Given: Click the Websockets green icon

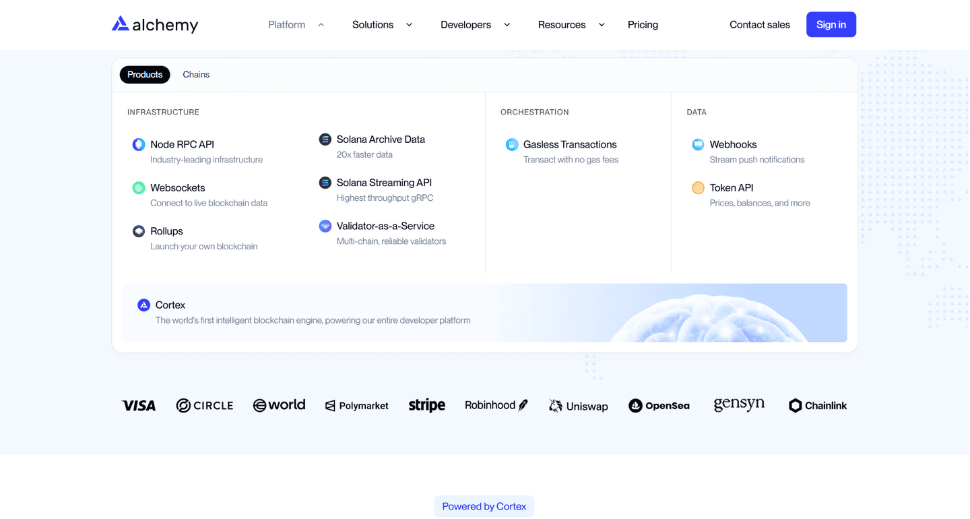Looking at the screenshot, I should (139, 187).
